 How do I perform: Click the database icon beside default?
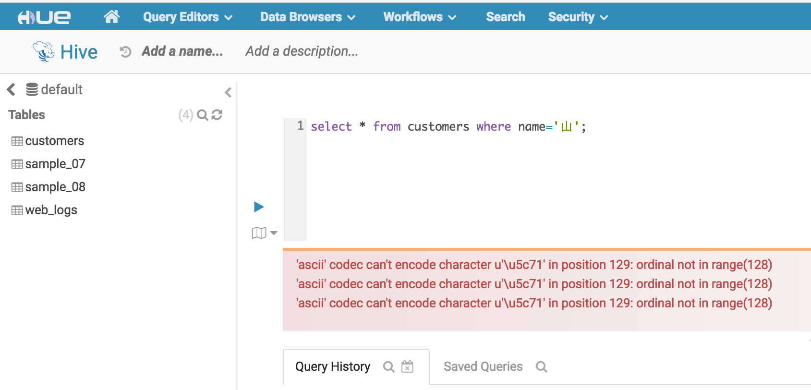coord(32,89)
